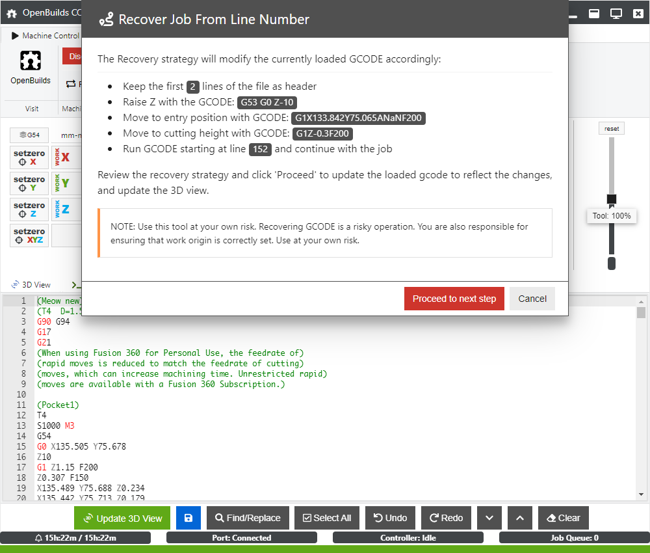The width and height of the screenshot is (650, 553).
Task: Redo the gcode edit
Action: [446, 518]
